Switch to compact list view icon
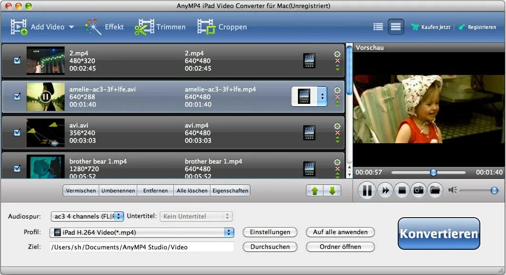 [x=378, y=27]
